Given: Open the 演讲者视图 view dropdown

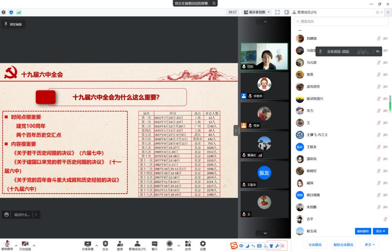Looking at the screenshot, I should (257, 12).
